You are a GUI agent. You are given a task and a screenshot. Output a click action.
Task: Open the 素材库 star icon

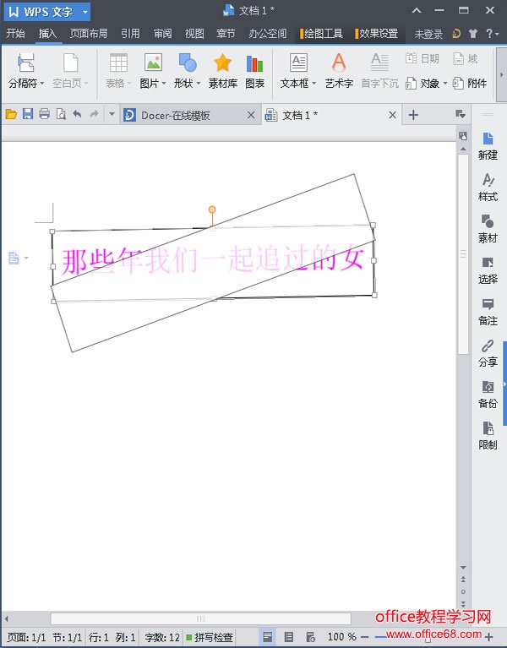click(222, 63)
